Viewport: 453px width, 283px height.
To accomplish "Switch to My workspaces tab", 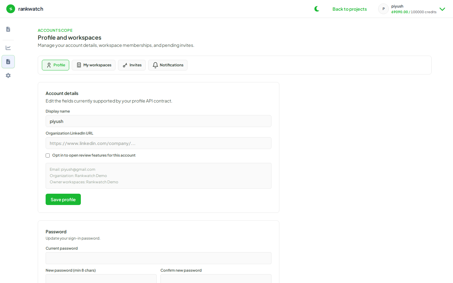I will pos(93,65).
